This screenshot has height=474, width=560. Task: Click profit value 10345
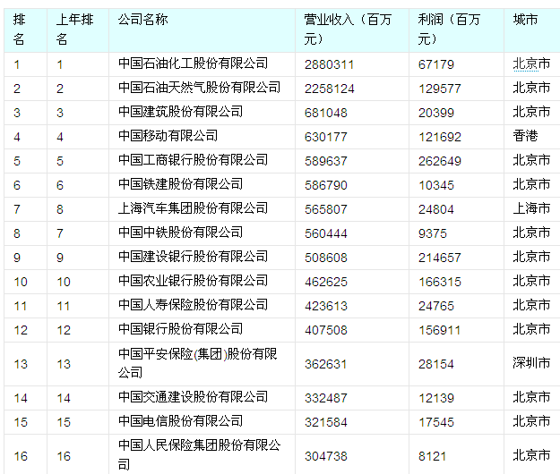coord(436,185)
